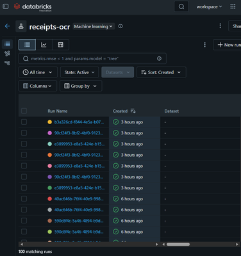This screenshot has height=256, width=241.
Task: Click New run button
Action: (x=227, y=45)
